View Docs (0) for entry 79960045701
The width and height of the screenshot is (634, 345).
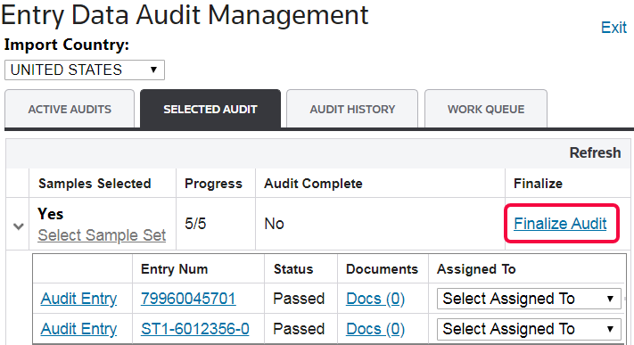point(375,299)
